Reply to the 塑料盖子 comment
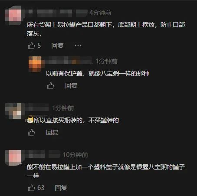The width and height of the screenshot is (197, 196). pyautogui.click(x=61, y=188)
